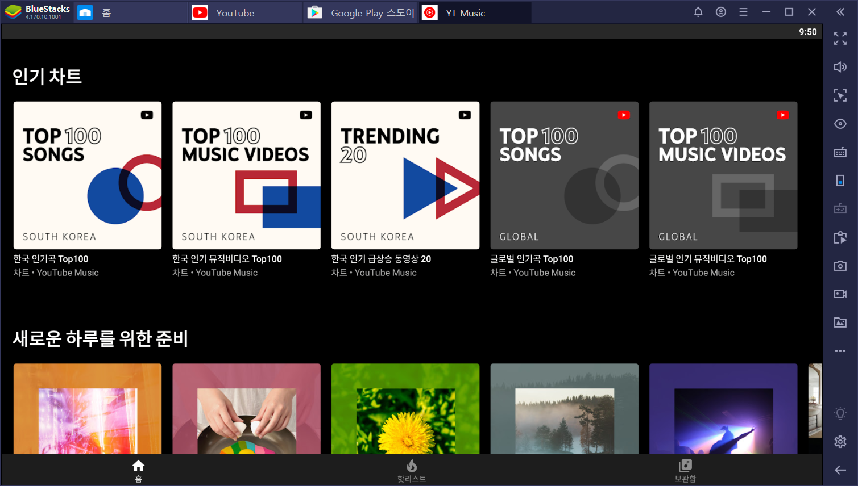Click the 새로운 하루를 위한 준비 heading
Image resolution: width=858 pixels, height=486 pixels.
tap(100, 338)
